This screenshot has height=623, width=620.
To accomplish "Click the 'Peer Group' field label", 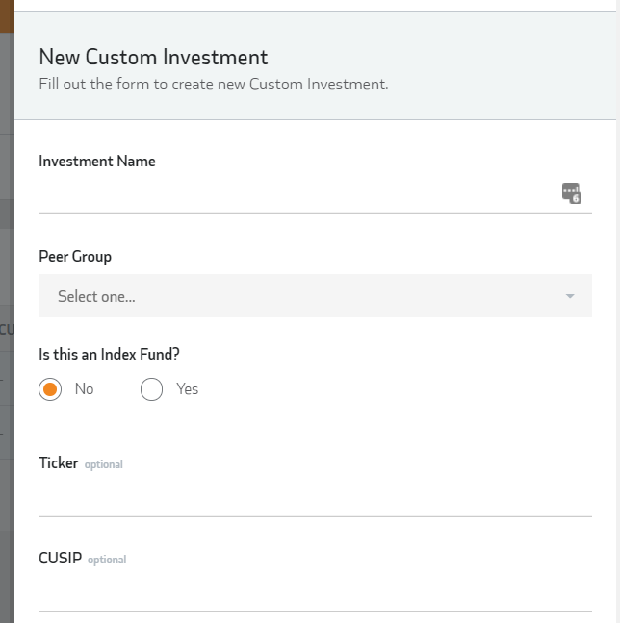I will tap(75, 257).
